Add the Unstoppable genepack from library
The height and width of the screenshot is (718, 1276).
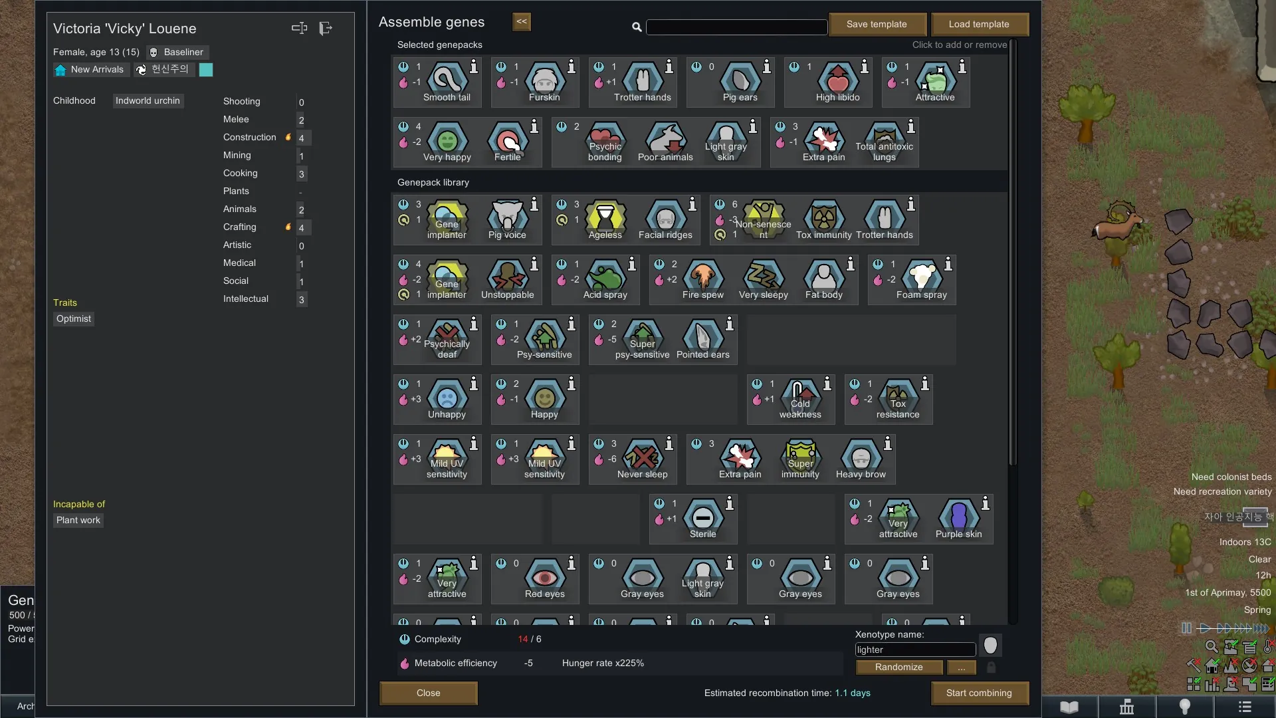pyautogui.click(x=507, y=277)
